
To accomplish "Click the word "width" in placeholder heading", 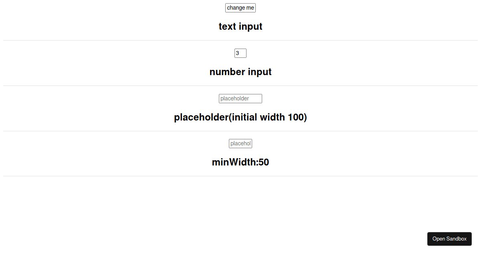I will pos(273,117).
